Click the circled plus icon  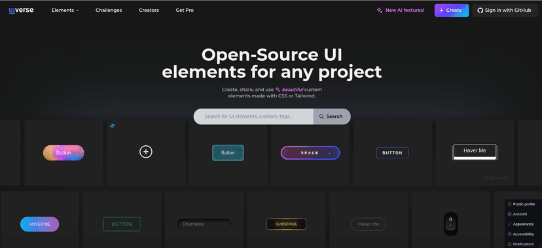146,152
